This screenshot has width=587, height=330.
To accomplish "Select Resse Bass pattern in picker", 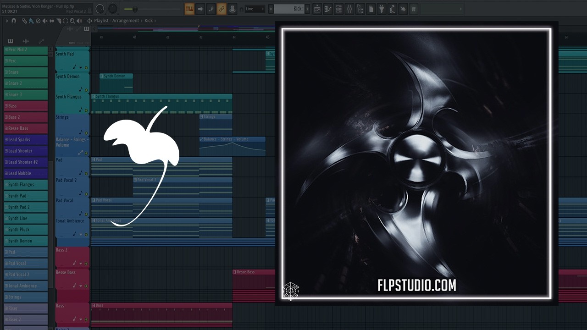I will tap(26, 128).
